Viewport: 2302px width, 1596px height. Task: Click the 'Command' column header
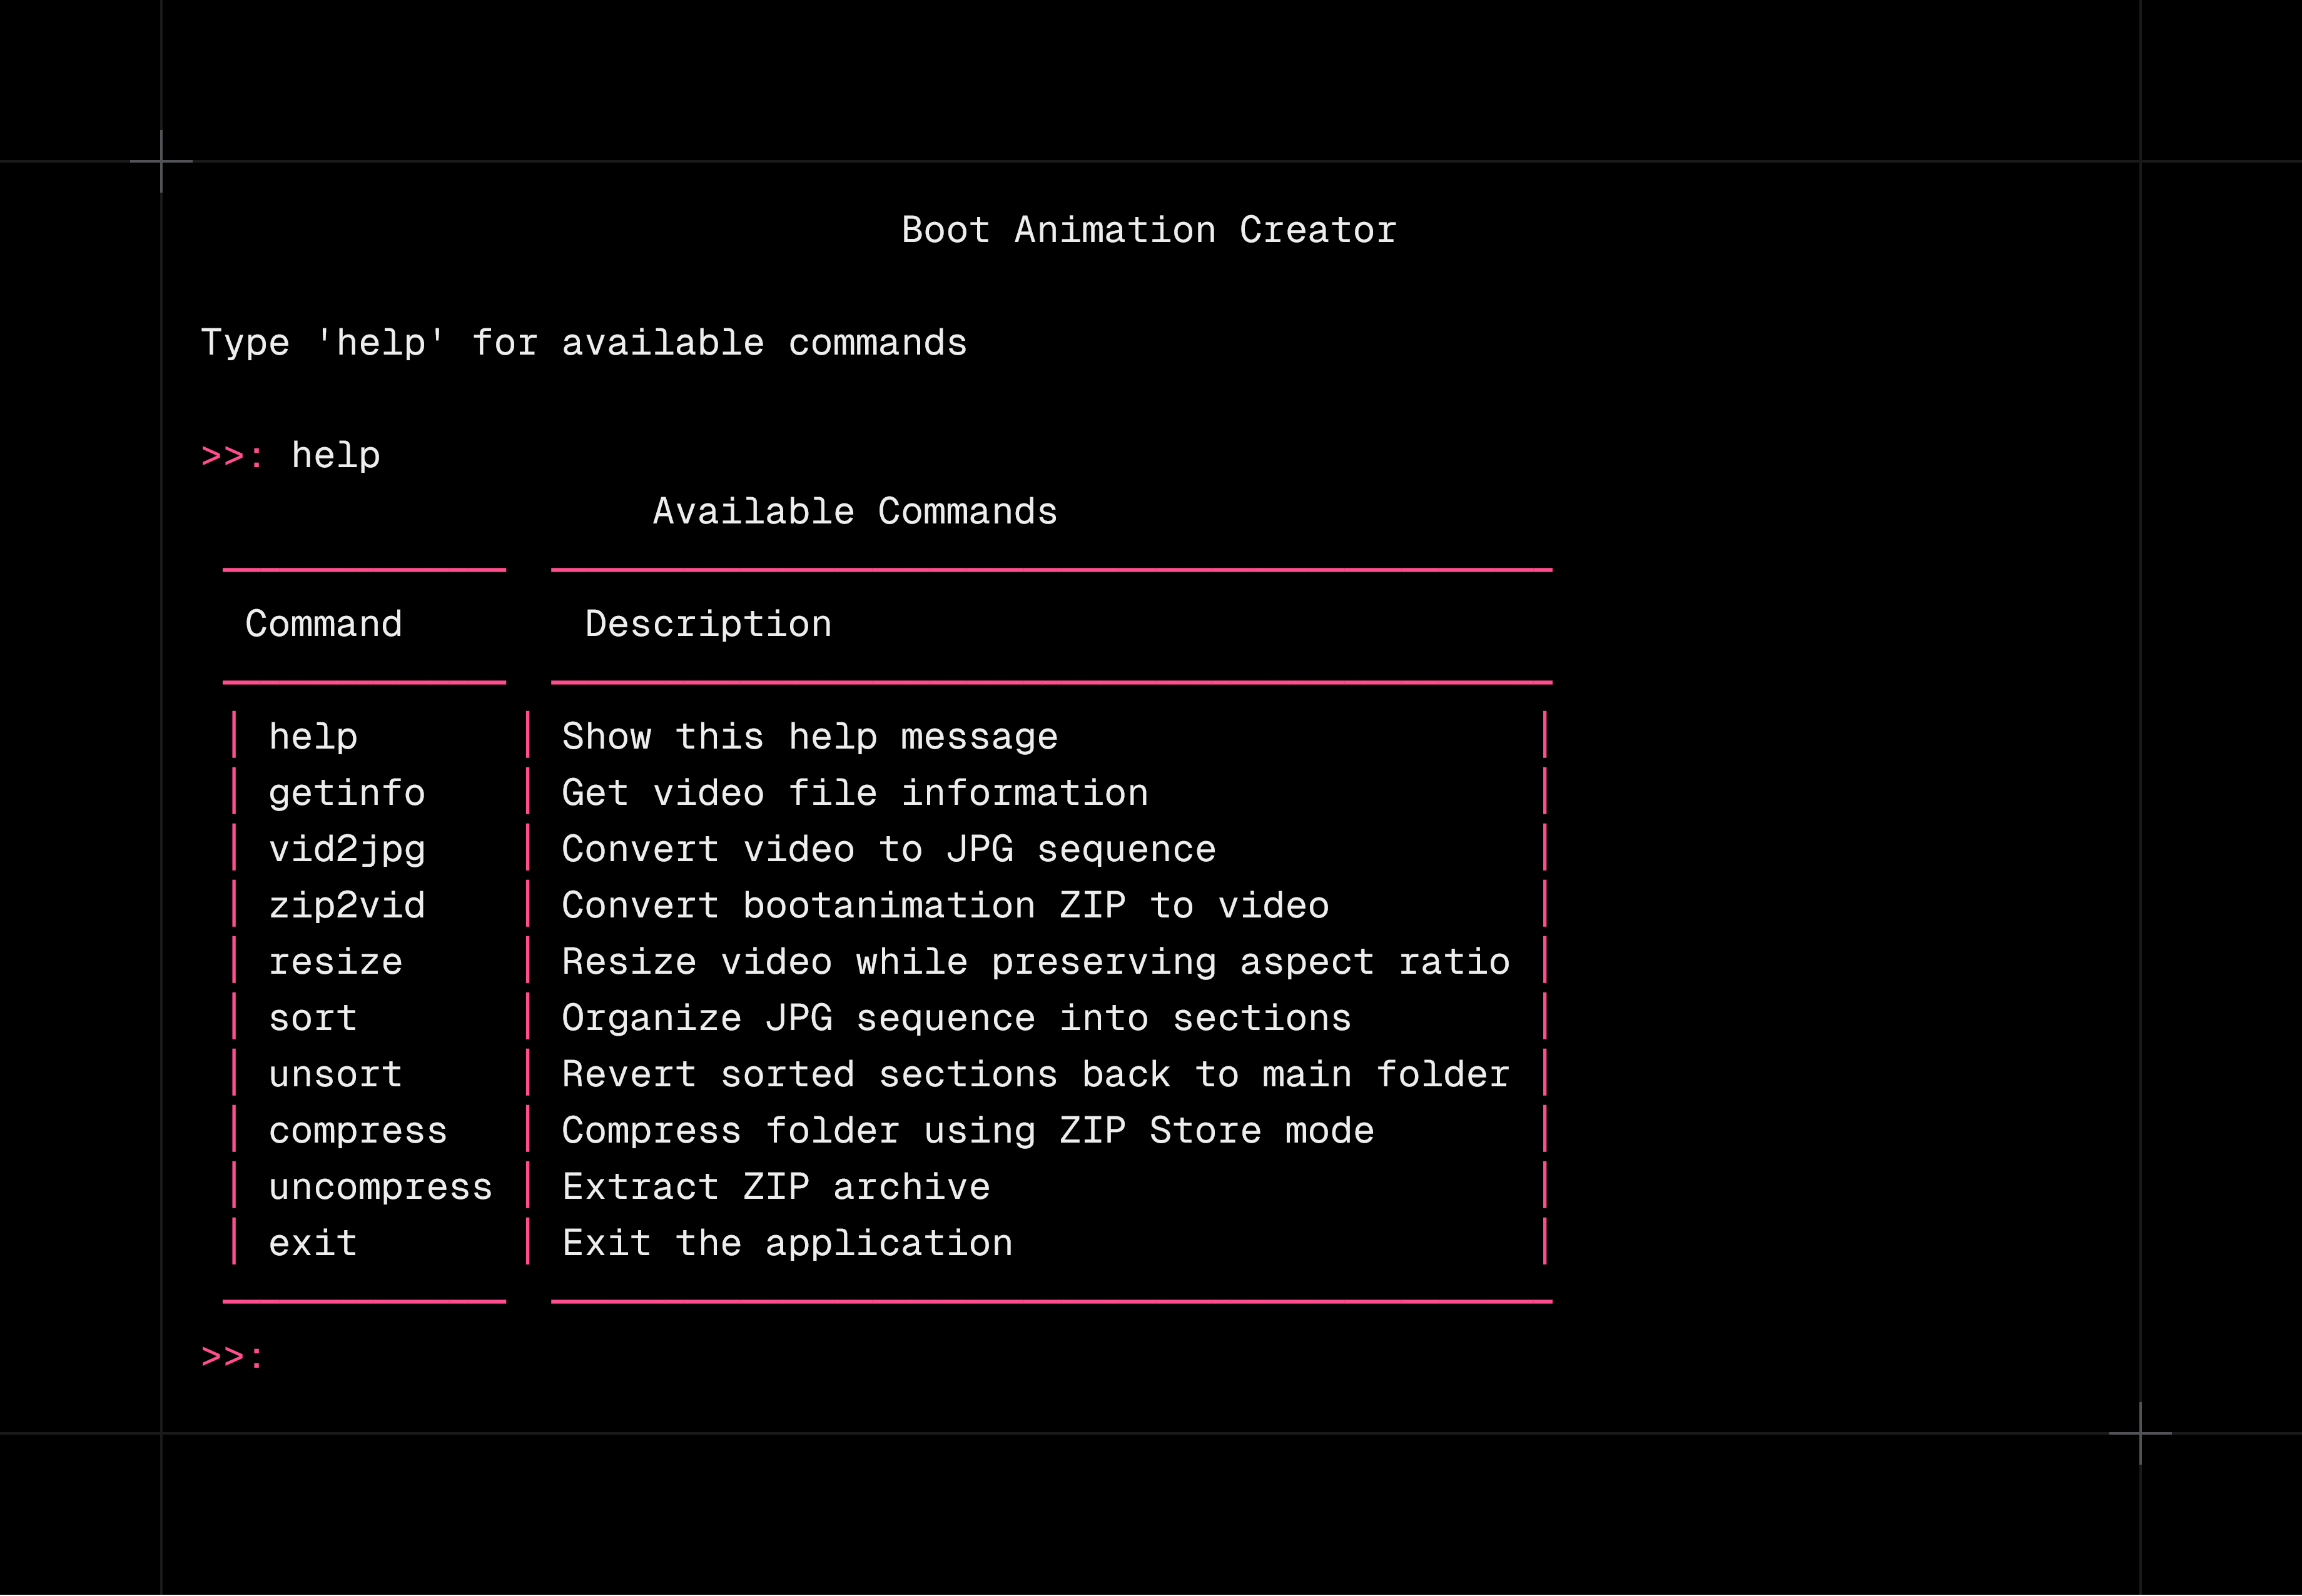click(324, 624)
